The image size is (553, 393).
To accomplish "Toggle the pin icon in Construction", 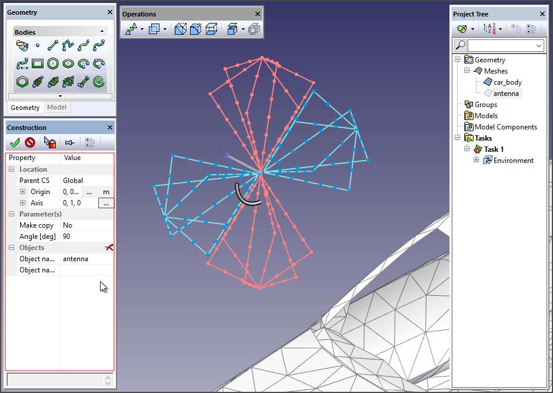I will pos(69,142).
